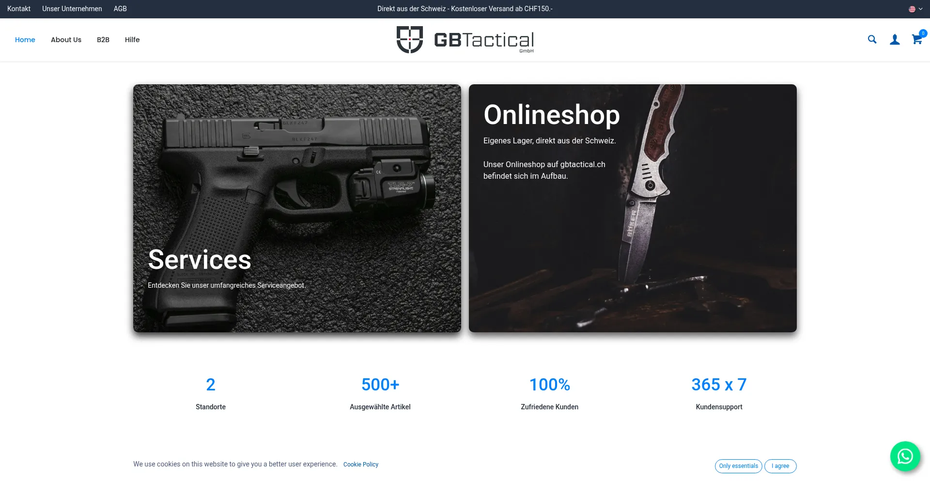This screenshot has width=930, height=481.
Task: Visit Unser Unternehmen page link
Action: click(72, 9)
